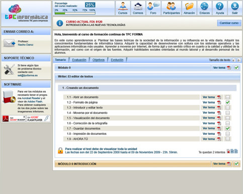This screenshot has height=194, width=243.
Task: Switch to the Objetivos tab
Action: click(99, 60)
